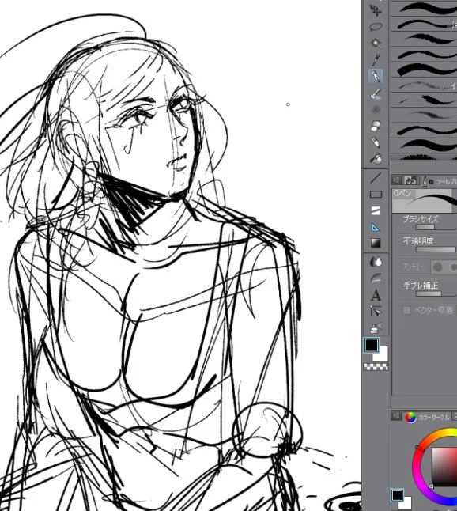Select the Eraser tool
Viewport: 457px width, 511px height.
pos(376,126)
